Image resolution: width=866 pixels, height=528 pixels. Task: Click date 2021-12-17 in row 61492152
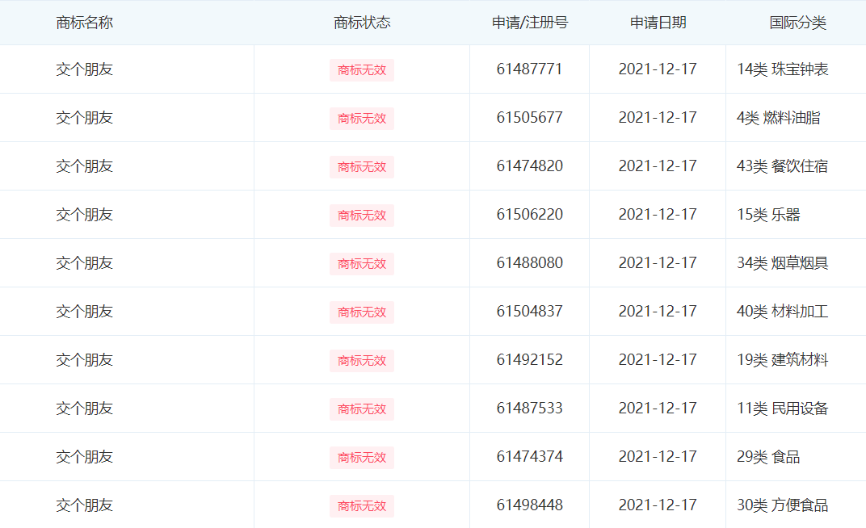click(x=658, y=360)
